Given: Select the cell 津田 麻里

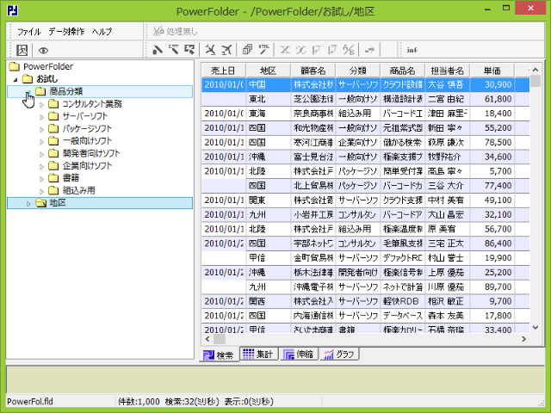Looking at the screenshot, I should coord(448,114).
